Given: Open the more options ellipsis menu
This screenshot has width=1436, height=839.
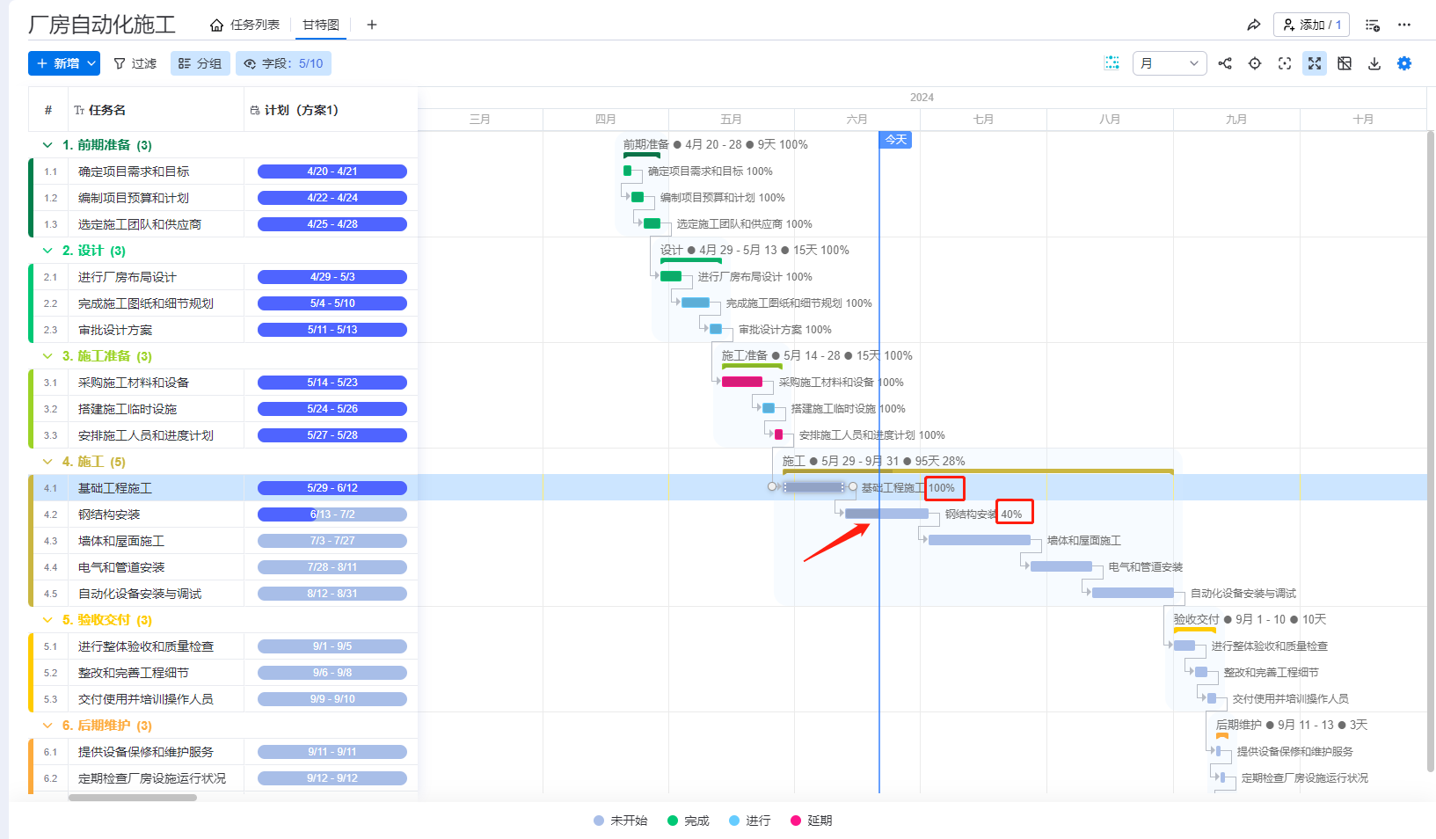Looking at the screenshot, I should [1404, 25].
